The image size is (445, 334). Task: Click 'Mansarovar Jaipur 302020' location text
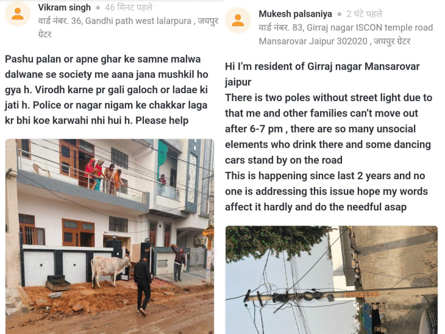click(313, 41)
